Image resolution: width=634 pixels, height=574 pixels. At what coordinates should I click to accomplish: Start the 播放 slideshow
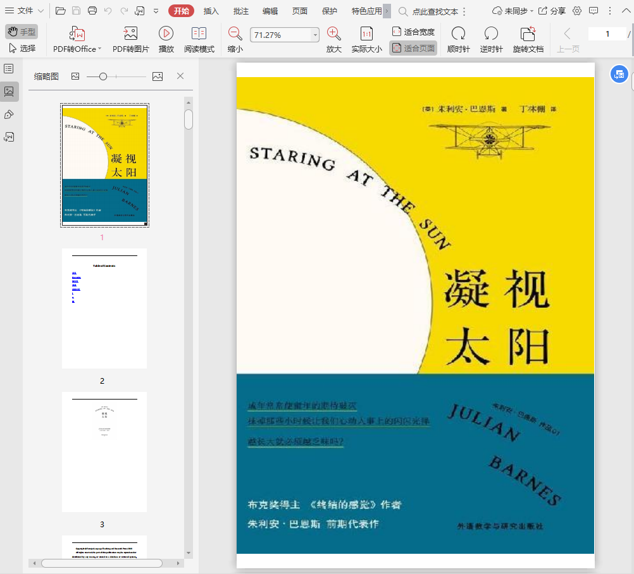(x=166, y=34)
